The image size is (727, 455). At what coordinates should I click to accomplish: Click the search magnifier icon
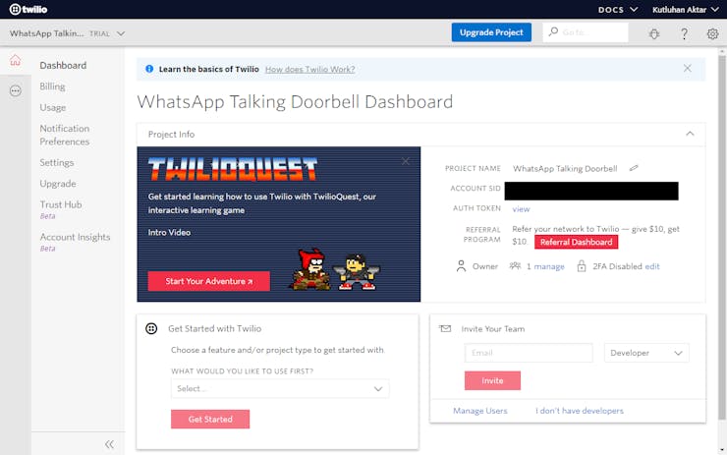pos(553,31)
